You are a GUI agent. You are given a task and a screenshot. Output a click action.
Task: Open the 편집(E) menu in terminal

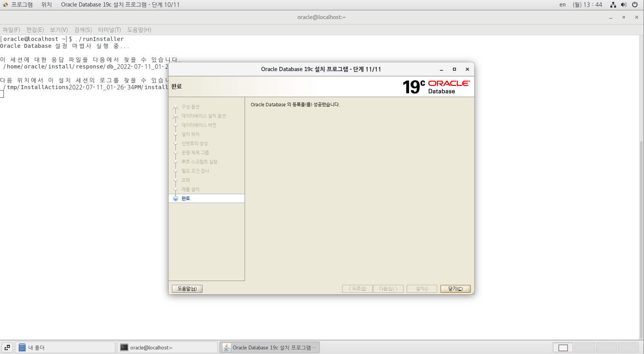[x=35, y=30]
